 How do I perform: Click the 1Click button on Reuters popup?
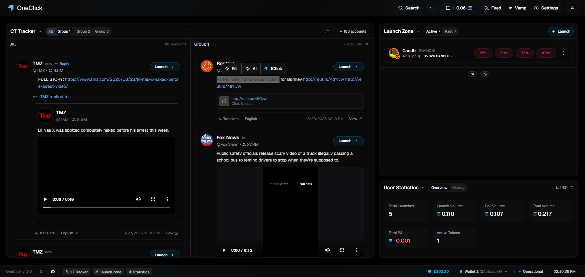click(273, 69)
